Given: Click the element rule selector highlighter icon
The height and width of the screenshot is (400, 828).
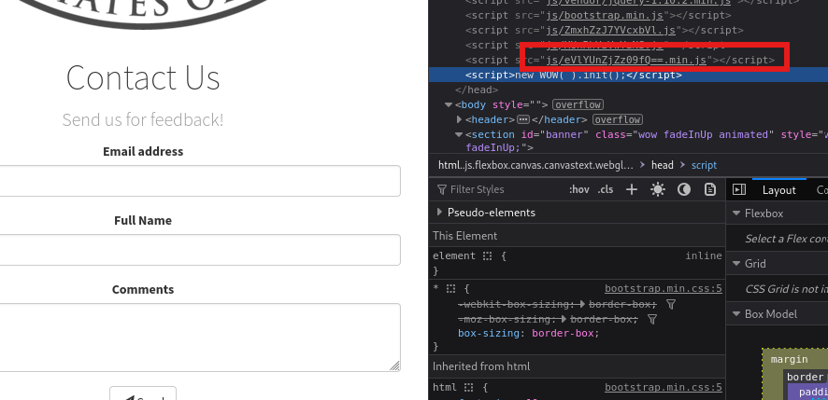Looking at the screenshot, I should 488,256.
